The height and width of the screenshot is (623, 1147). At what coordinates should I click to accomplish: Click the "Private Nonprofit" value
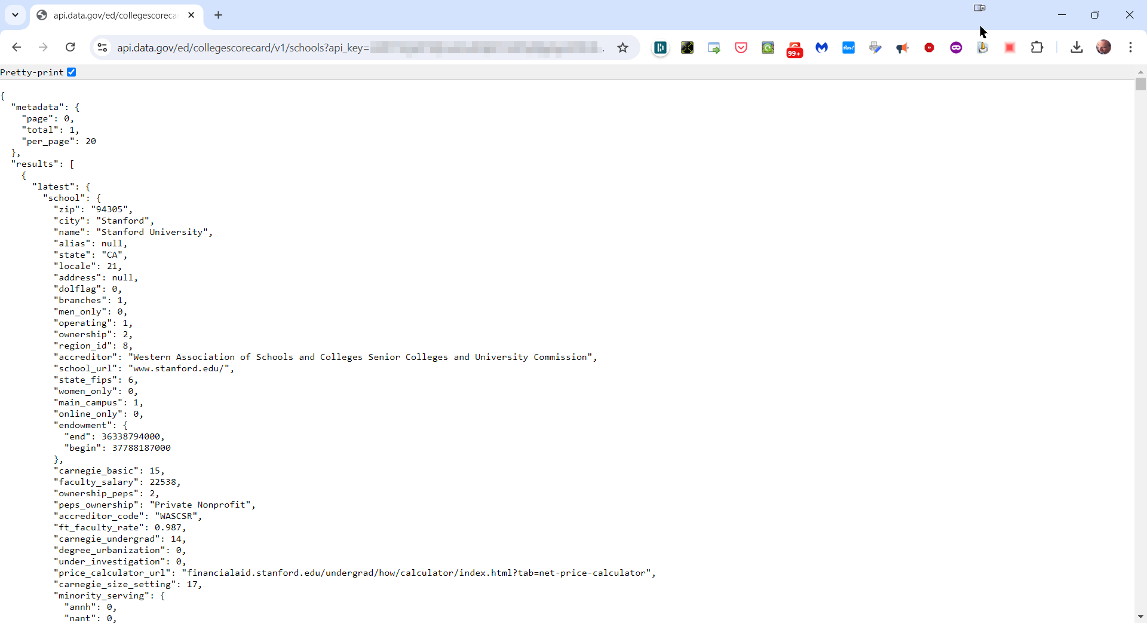coord(200,505)
